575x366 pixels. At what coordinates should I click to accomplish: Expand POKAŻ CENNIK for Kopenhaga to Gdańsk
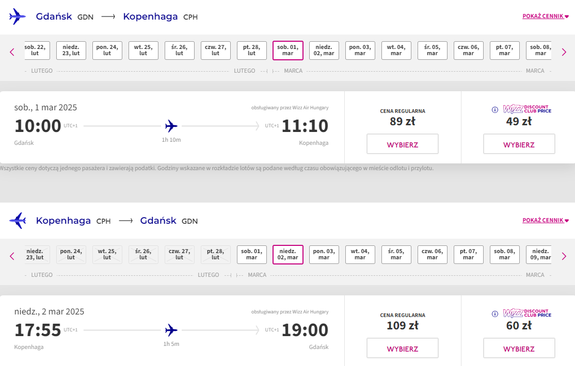(x=545, y=220)
